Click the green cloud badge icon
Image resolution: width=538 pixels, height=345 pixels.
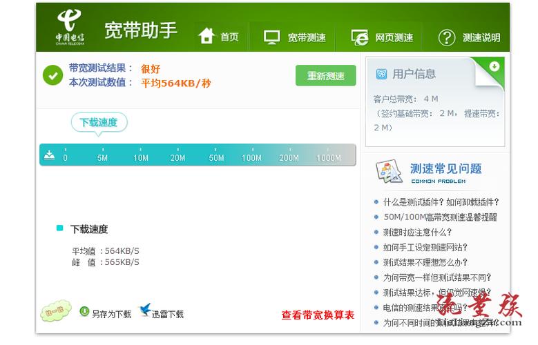[x=56, y=311]
